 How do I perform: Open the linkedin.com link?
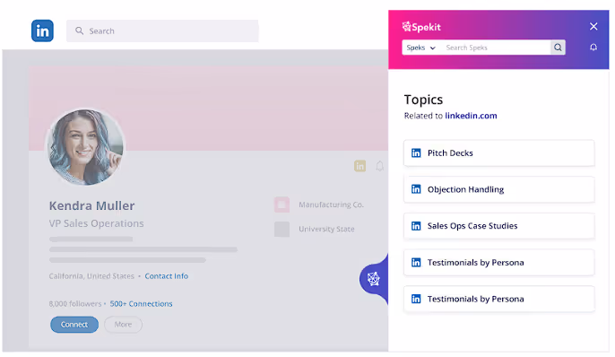click(x=471, y=116)
